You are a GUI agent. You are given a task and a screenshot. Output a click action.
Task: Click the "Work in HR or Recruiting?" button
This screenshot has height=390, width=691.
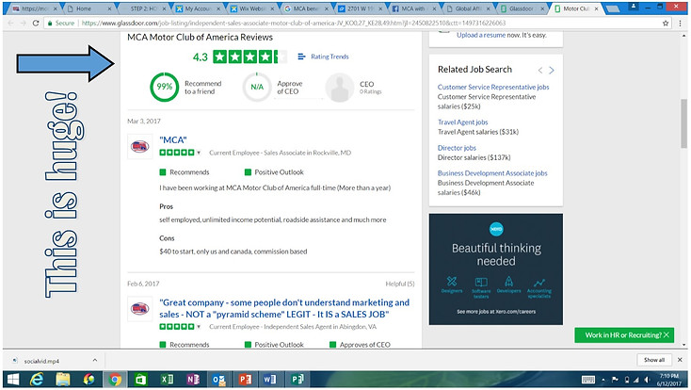point(623,334)
